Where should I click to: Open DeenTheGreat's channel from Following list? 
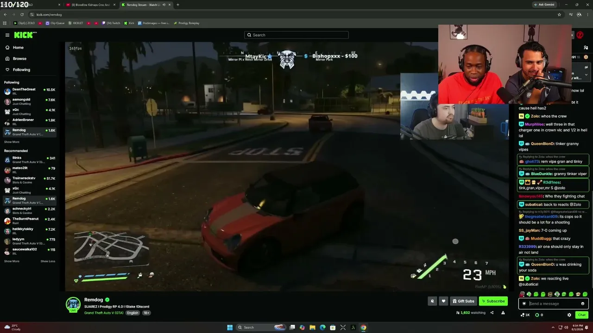click(x=30, y=91)
